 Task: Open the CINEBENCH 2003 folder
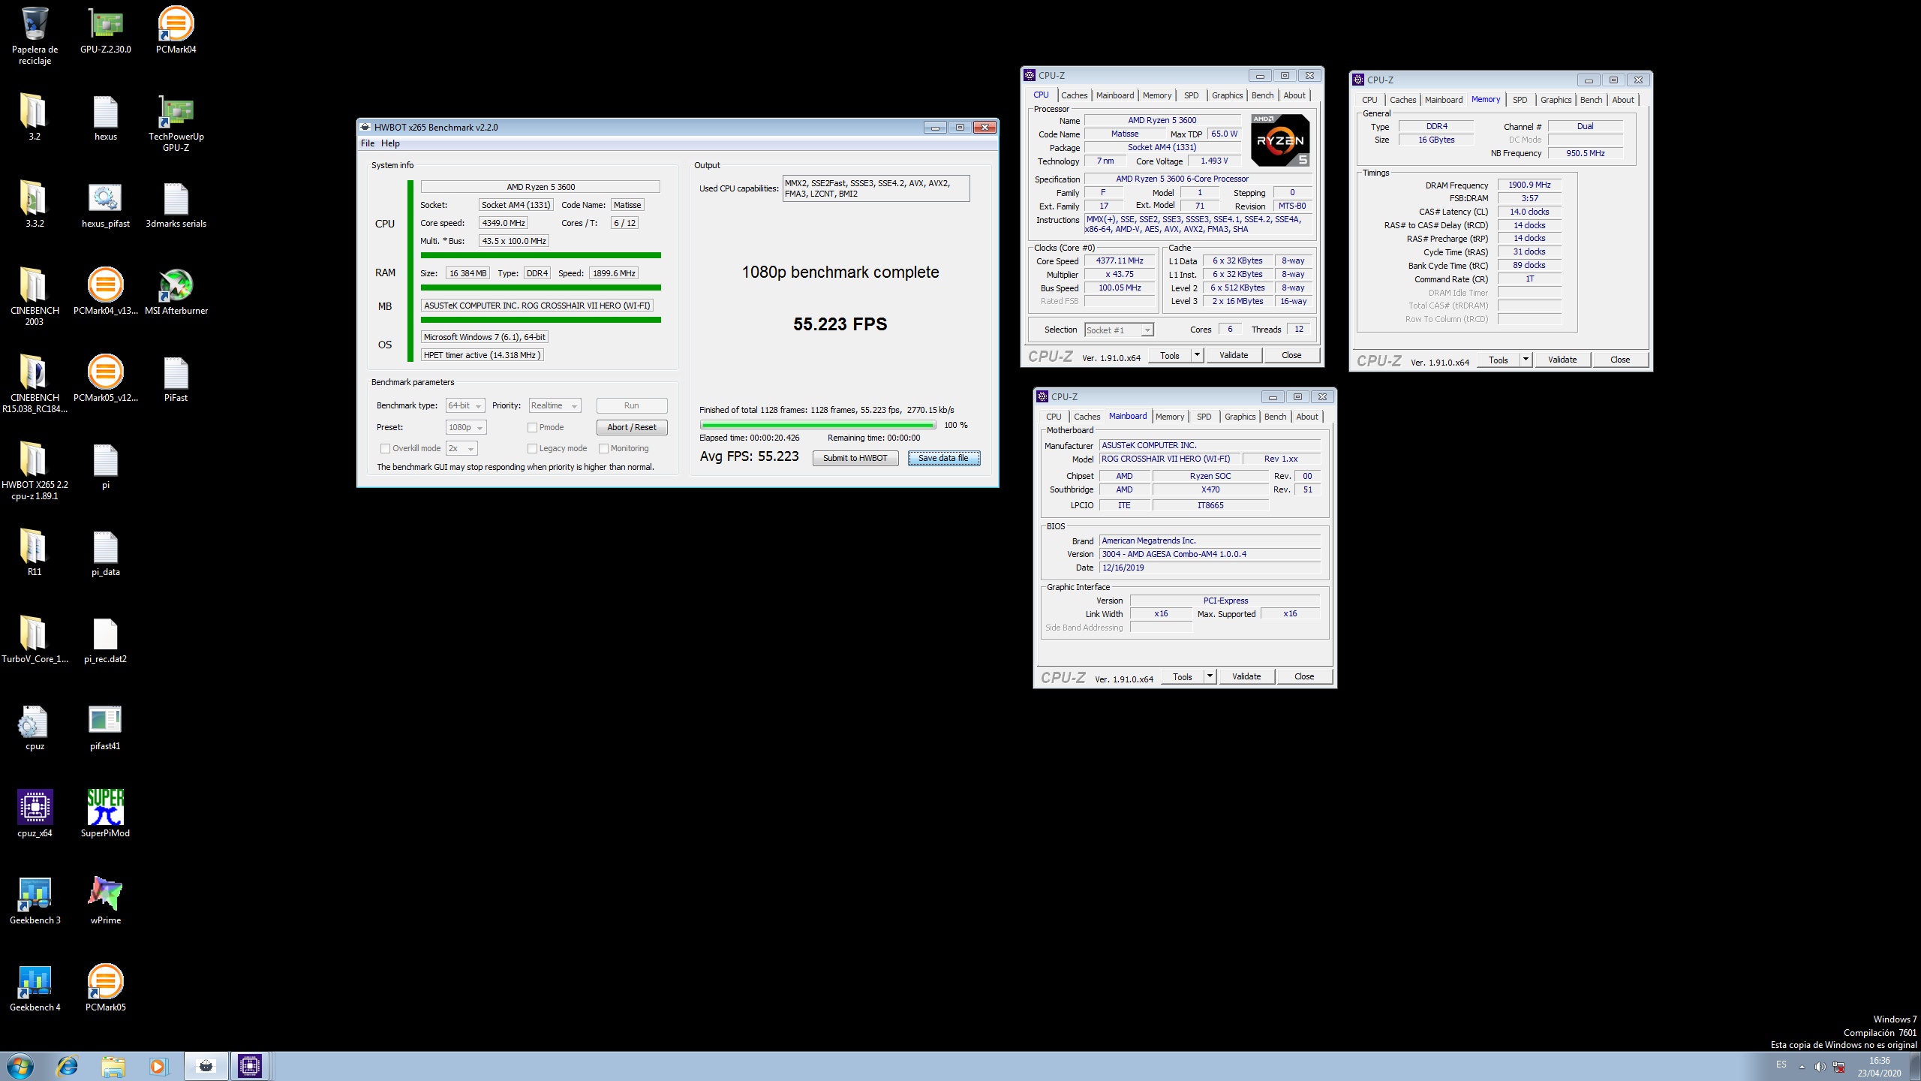[35, 297]
